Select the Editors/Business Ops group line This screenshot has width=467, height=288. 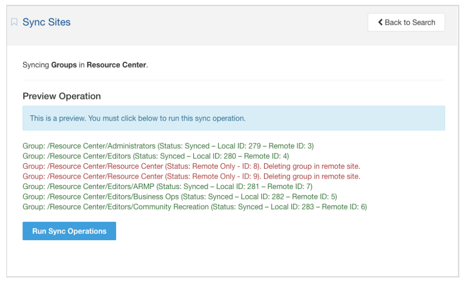179,197
